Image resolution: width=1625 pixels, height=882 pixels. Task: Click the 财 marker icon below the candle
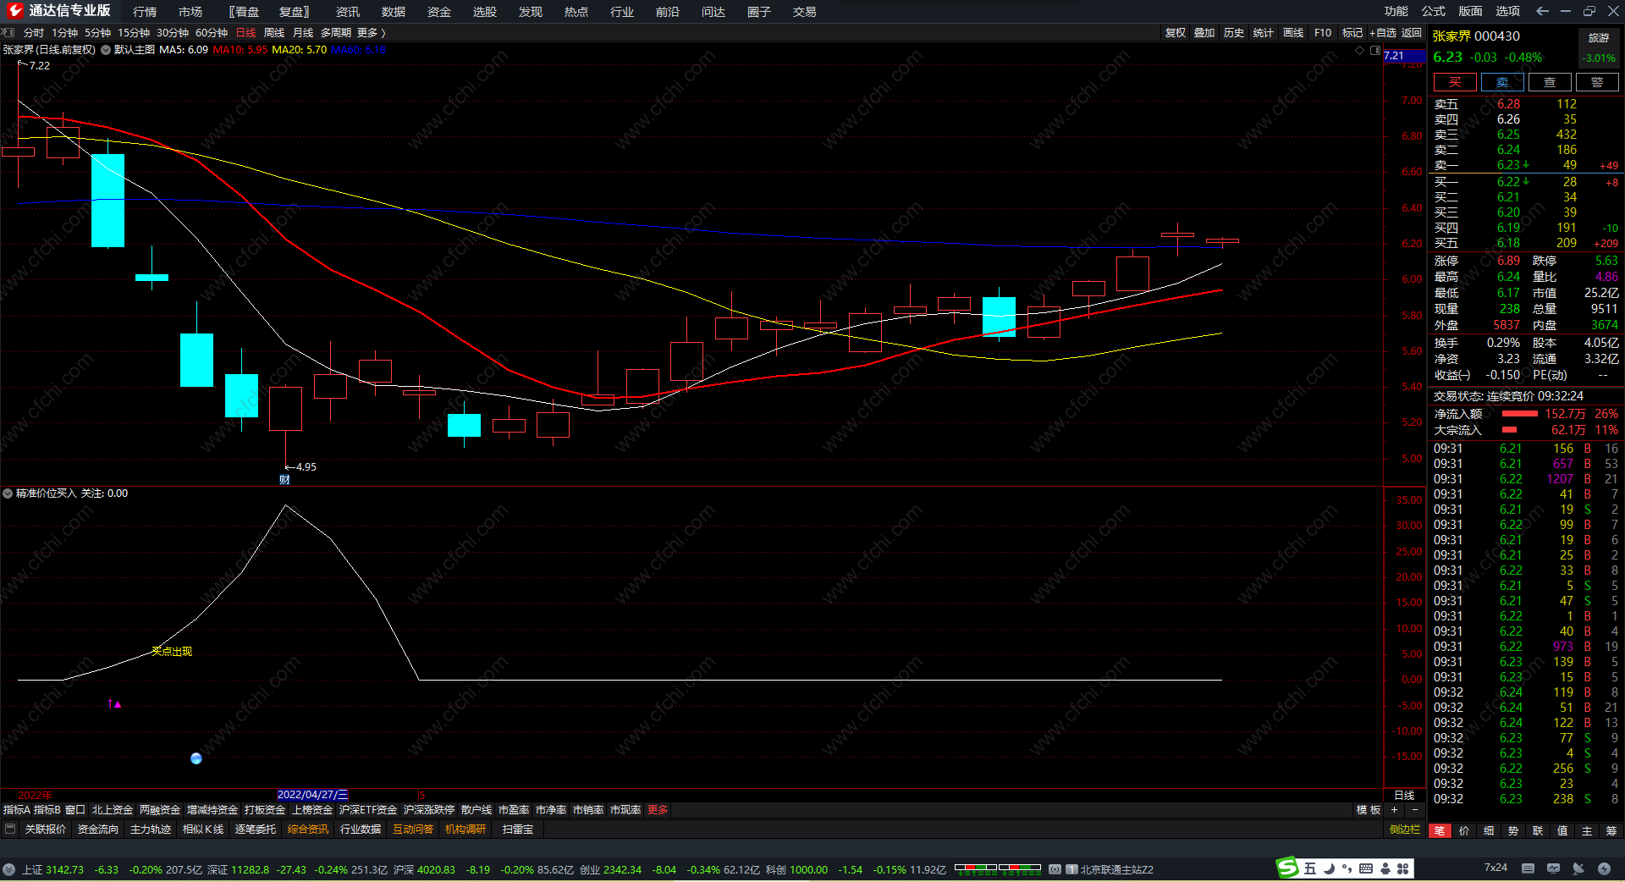tap(284, 480)
